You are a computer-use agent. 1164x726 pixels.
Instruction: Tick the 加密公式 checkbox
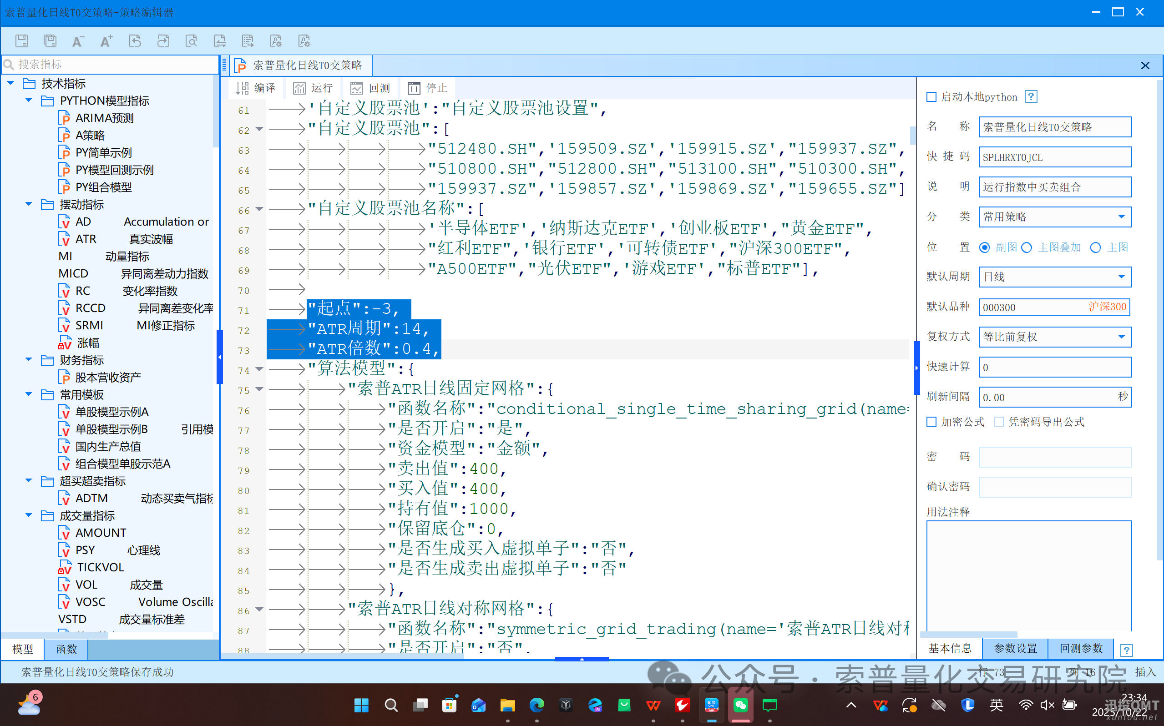click(x=931, y=422)
